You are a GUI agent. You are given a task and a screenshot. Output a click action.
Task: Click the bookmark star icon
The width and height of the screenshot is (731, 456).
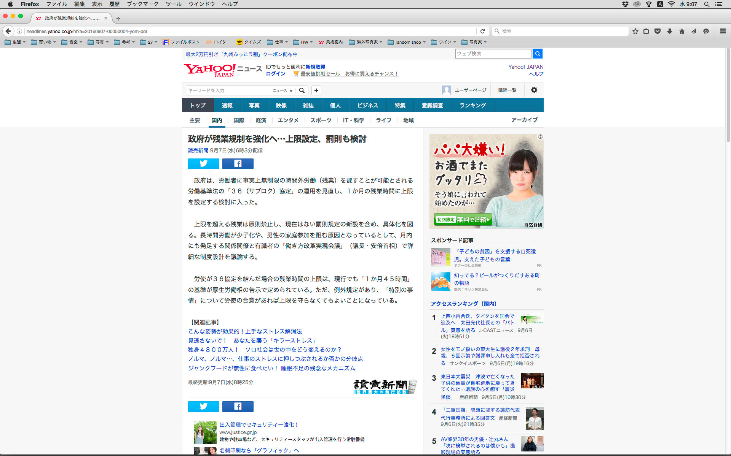point(635,31)
